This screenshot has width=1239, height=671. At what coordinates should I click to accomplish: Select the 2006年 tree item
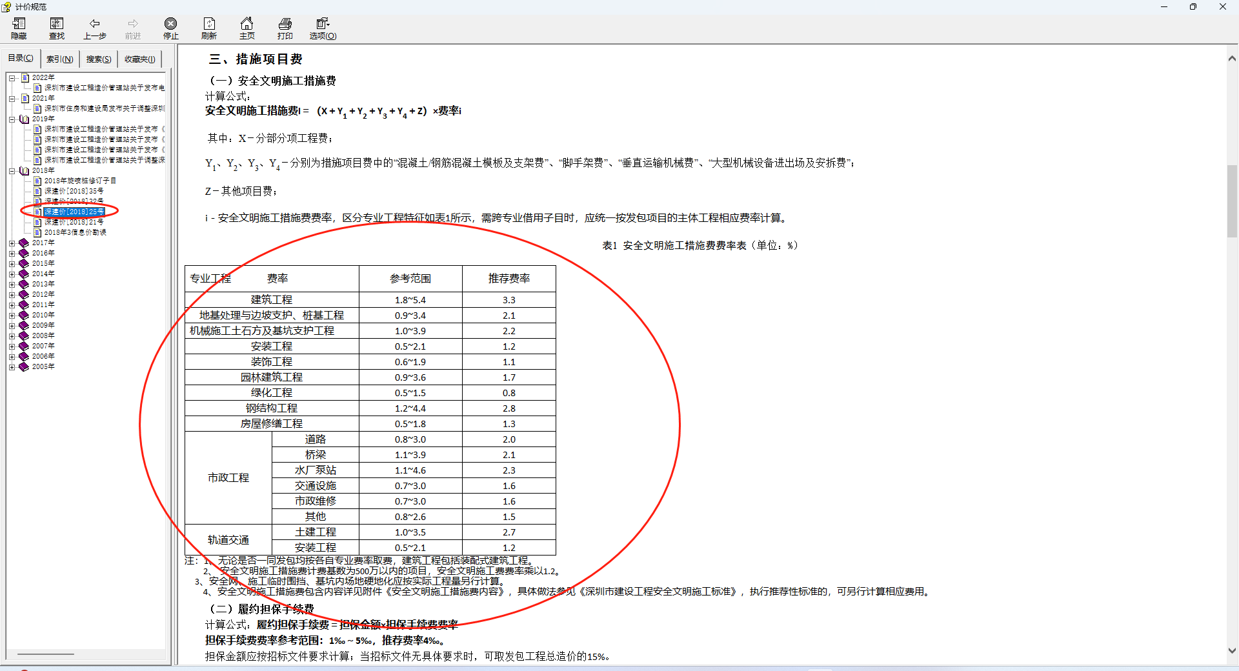[43, 357]
